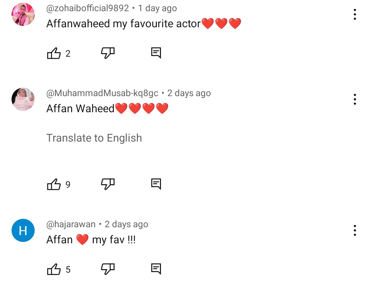Viewport: 378px width, 294px height.
Task: Click Translate to English link
Action: tap(94, 138)
